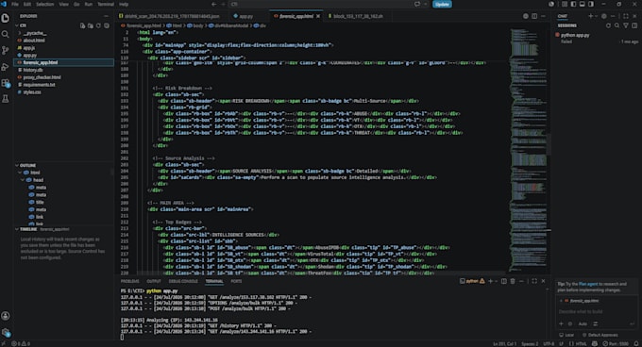Collapse the CTI root folder
Viewport: 642px width, 347px height.
17,25
